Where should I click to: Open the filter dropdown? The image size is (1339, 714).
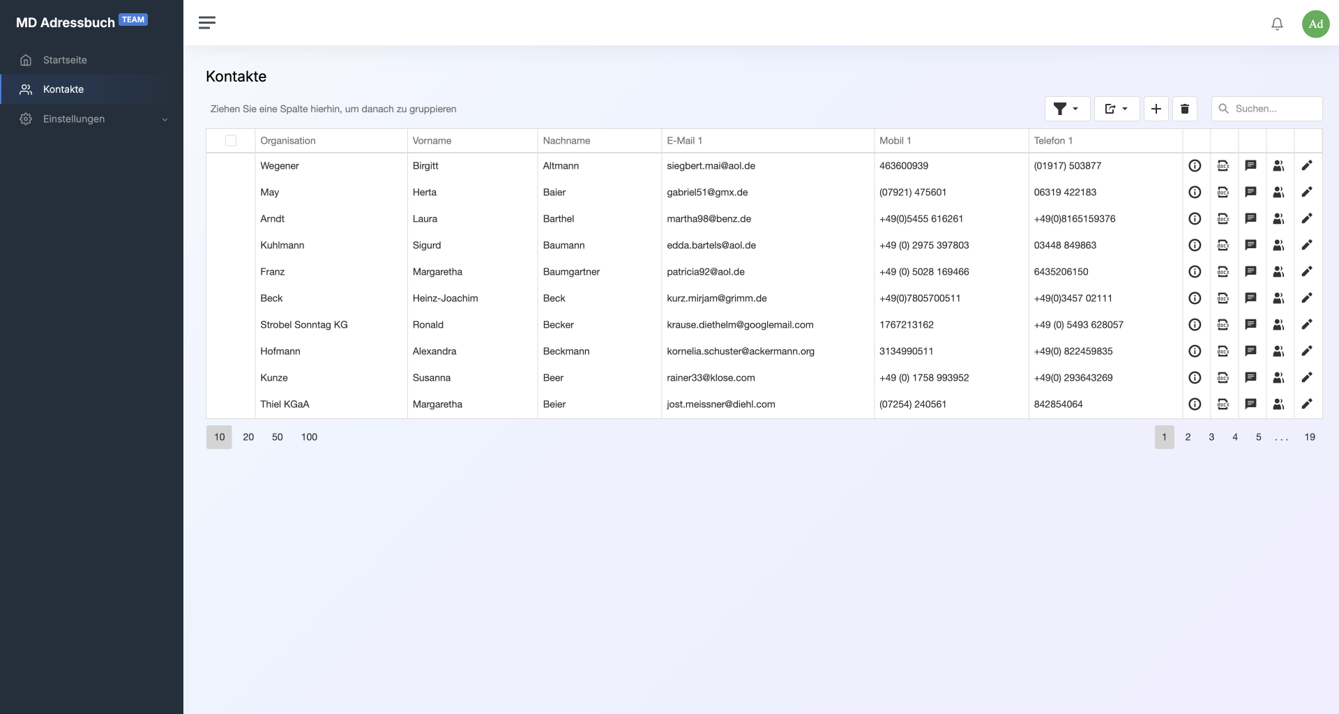(1066, 109)
